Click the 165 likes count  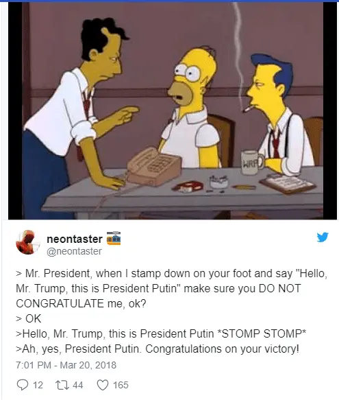click(121, 385)
